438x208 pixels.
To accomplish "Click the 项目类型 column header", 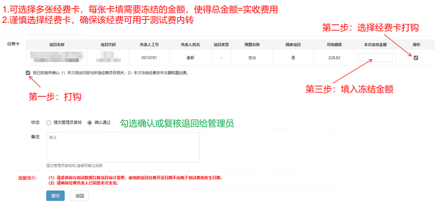I will click(x=222, y=45).
